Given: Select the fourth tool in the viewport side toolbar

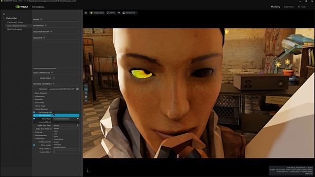Looking at the screenshot, I should (86, 97).
